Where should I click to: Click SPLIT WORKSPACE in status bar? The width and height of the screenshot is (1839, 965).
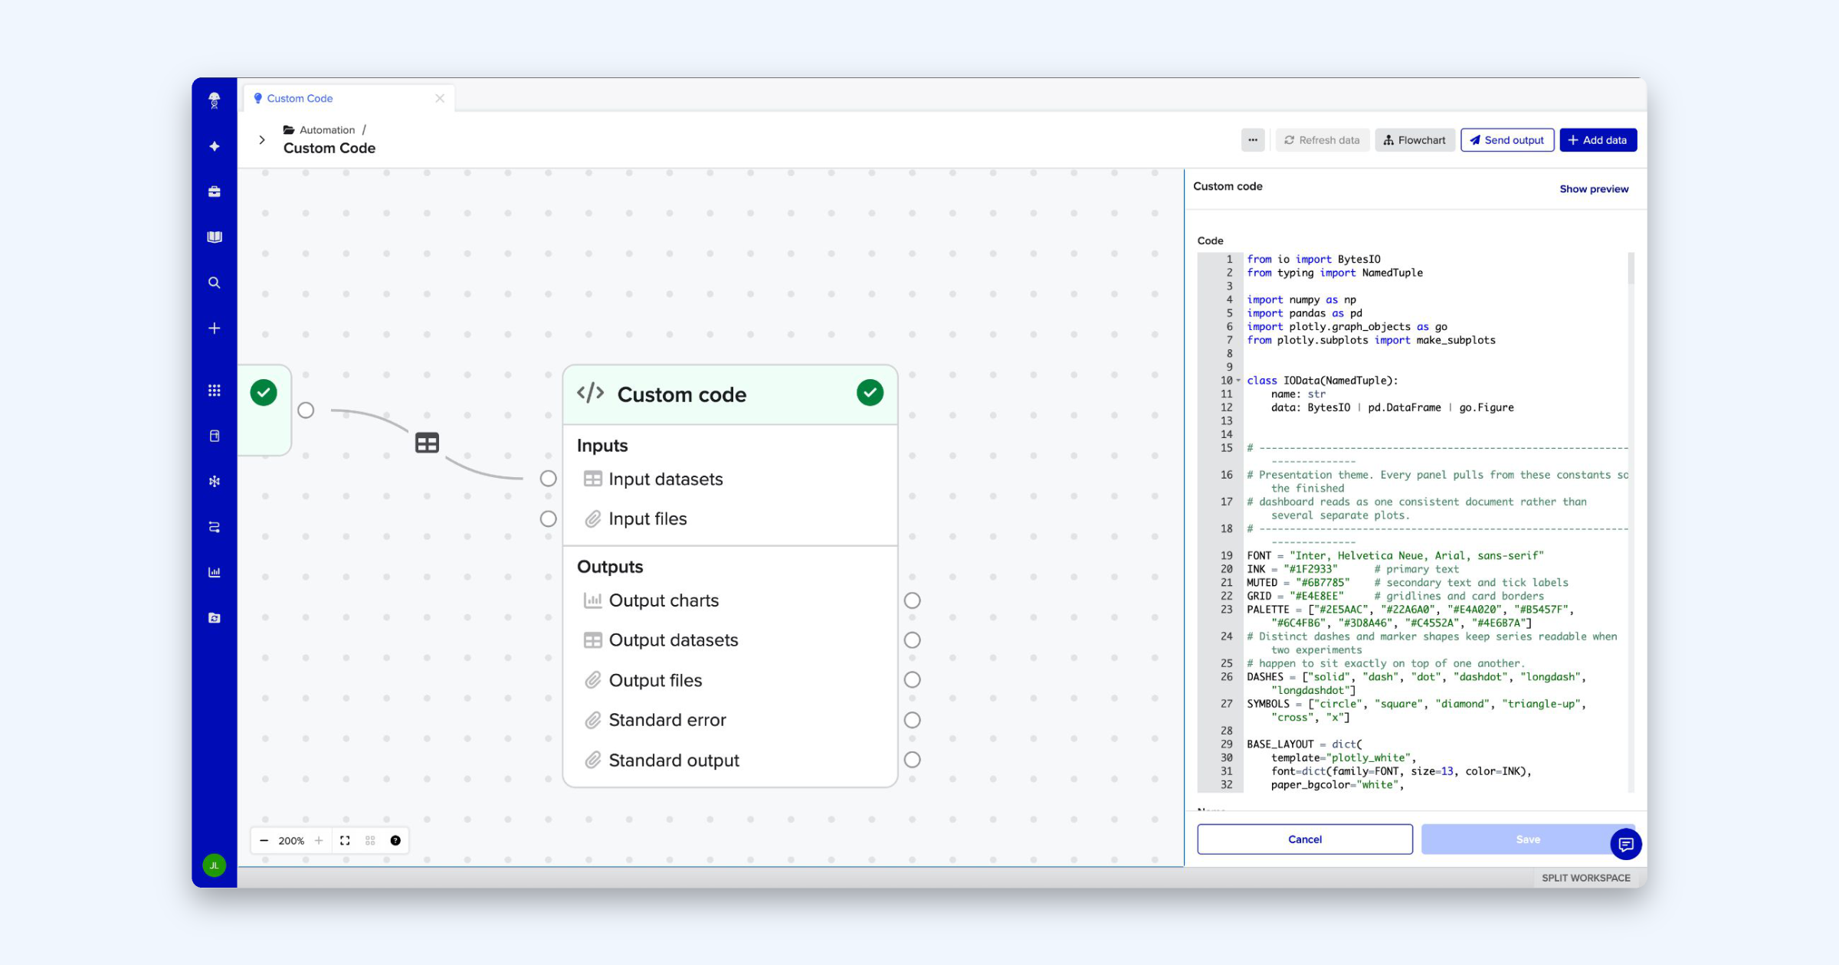(1586, 878)
